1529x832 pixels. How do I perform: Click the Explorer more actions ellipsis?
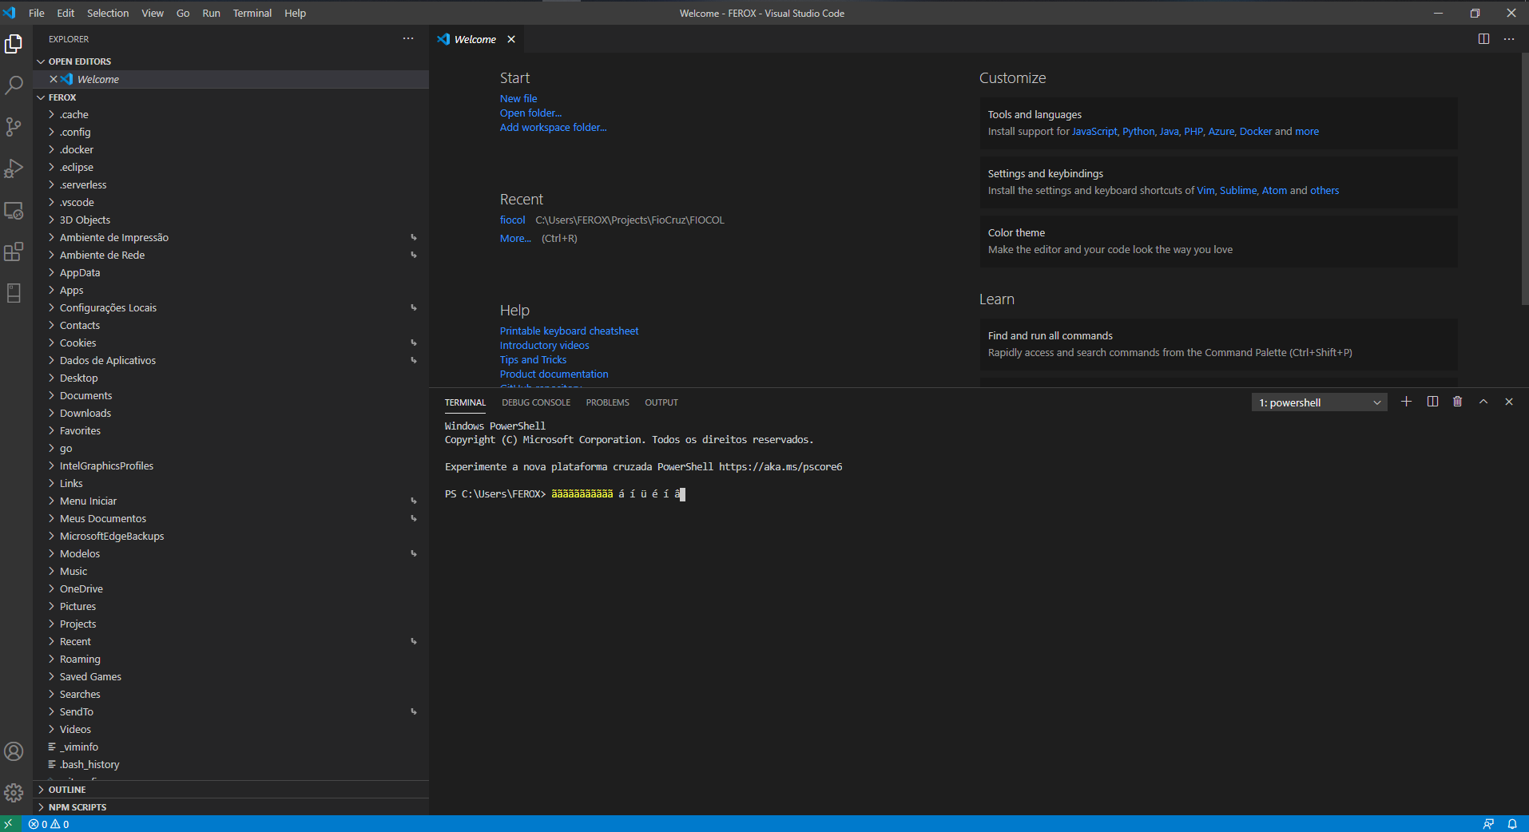click(408, 38)
